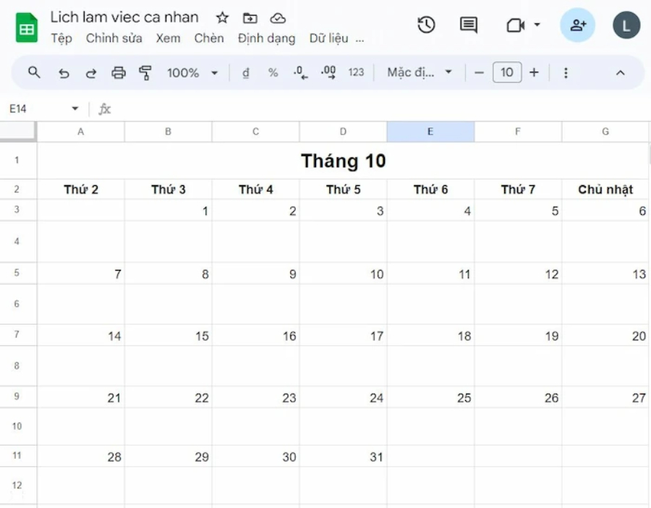Screen dimensions: 651x508
Task: Open the Mặc đị... font dropdown
Action: pos(420,72)
